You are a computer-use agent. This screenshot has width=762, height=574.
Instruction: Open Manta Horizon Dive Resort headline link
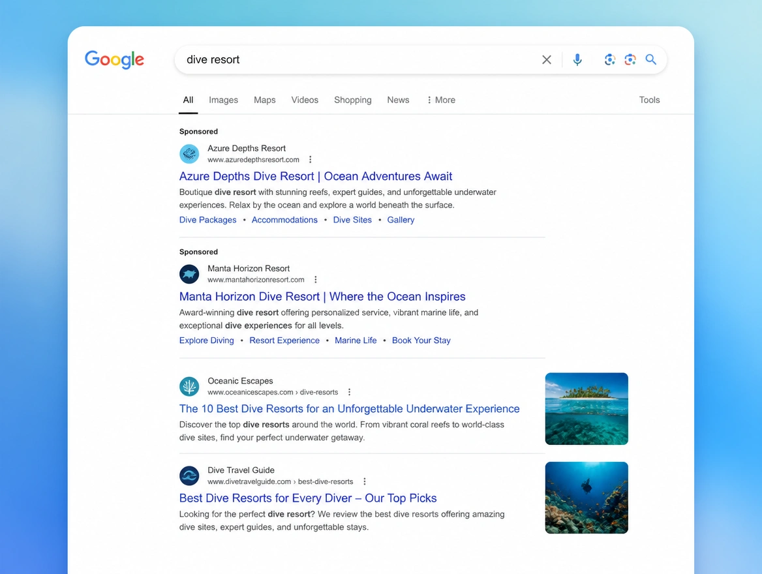(322, 297)
